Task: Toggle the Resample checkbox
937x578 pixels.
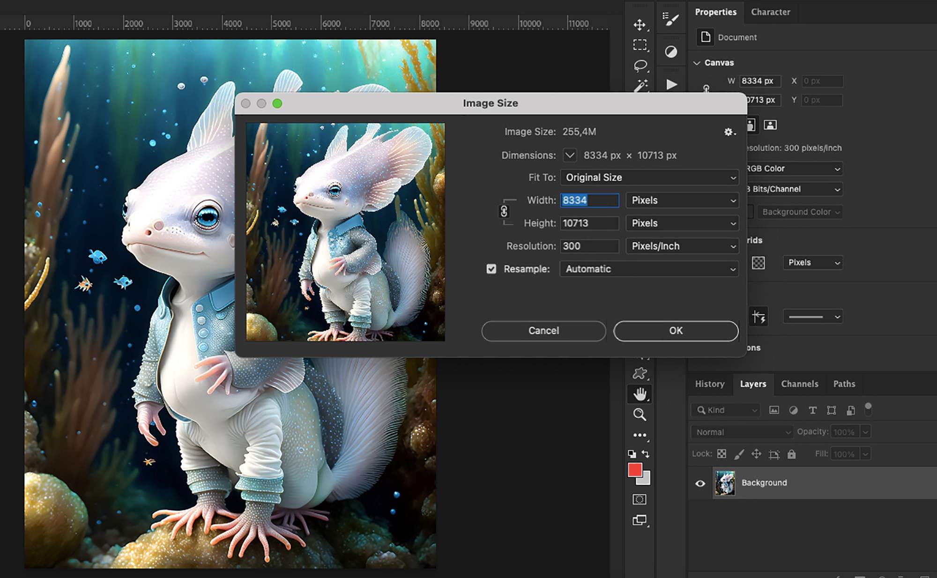Action: tap(491, 269)
